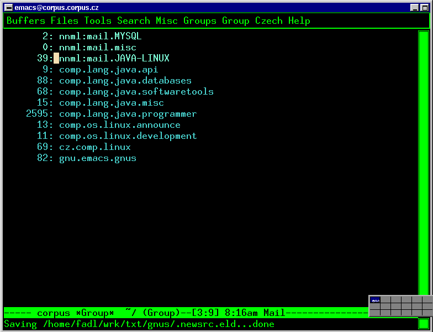Show the Help menu
Image resolution: width=433 pixels, height=332 pixels.
pyautogui.click(x=299, y=21)
